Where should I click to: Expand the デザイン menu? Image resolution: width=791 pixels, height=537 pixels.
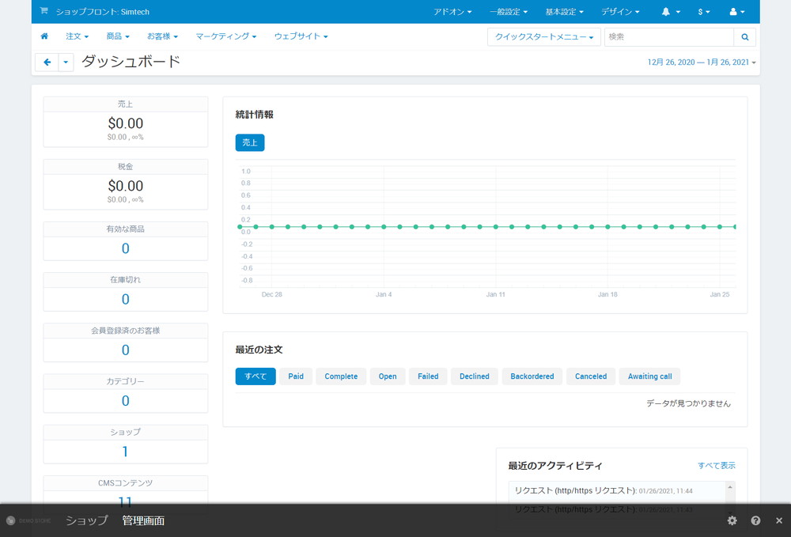point(620,12)
